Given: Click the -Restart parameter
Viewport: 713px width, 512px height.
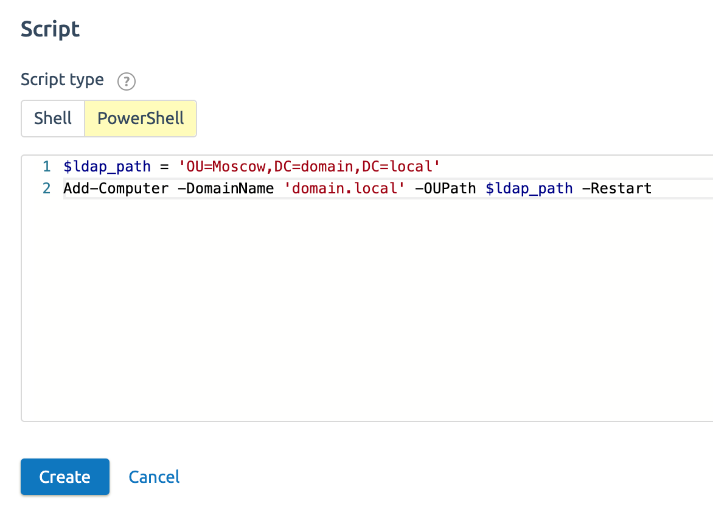Looking at the screenshot, I should coord(617,189).
